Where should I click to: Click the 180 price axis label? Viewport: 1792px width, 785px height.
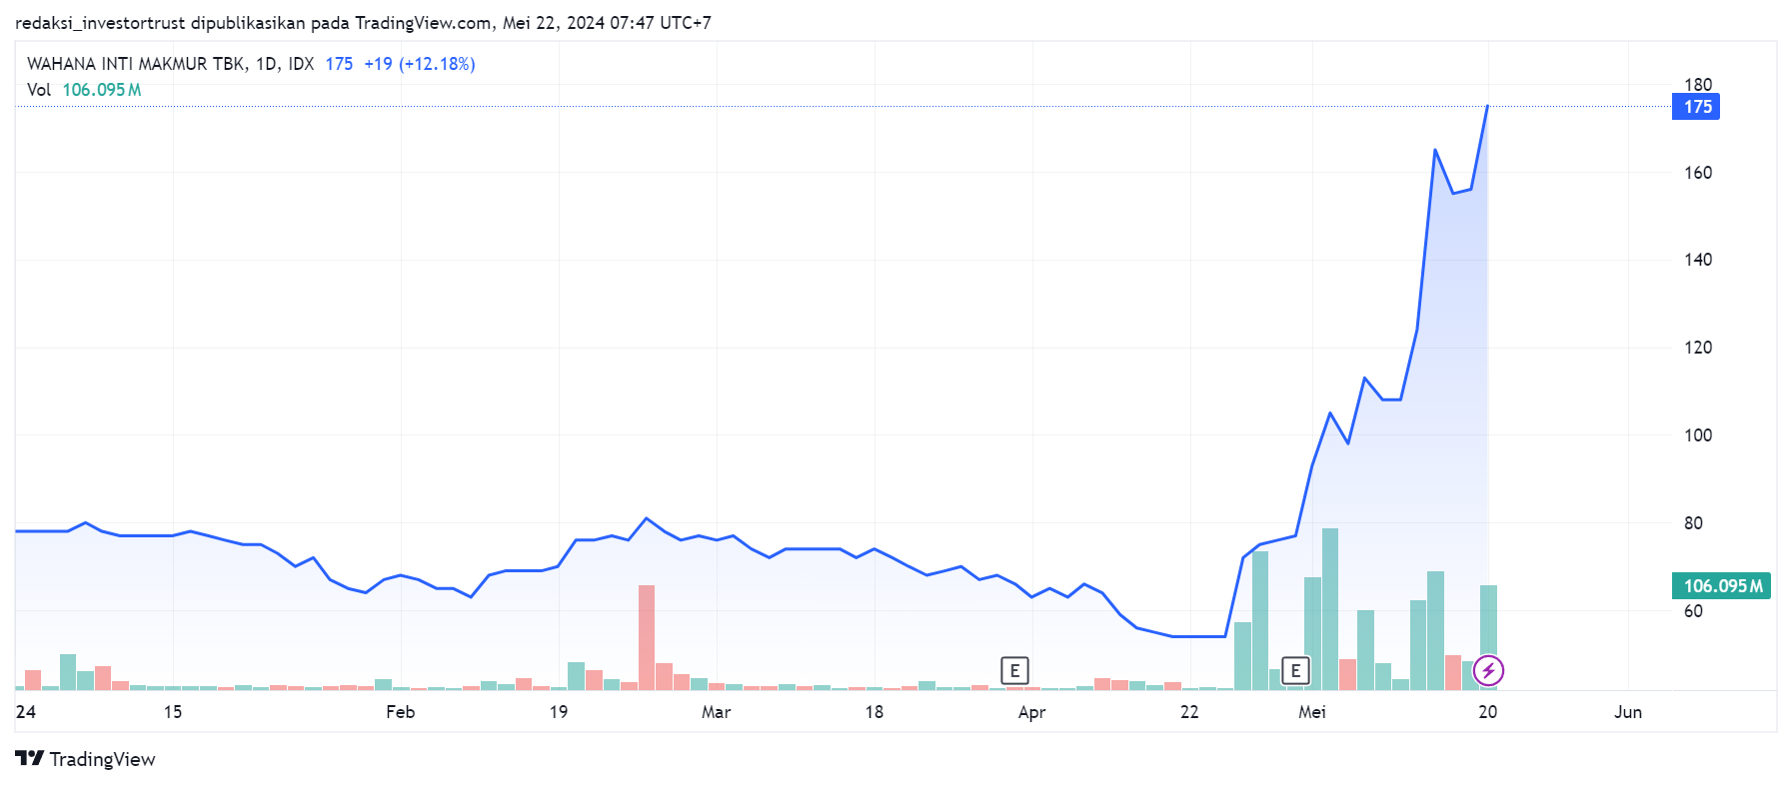(1698, 85)
